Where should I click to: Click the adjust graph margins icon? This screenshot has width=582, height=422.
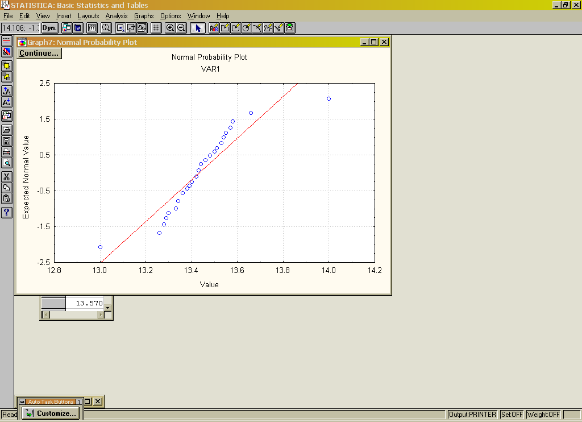131,28
